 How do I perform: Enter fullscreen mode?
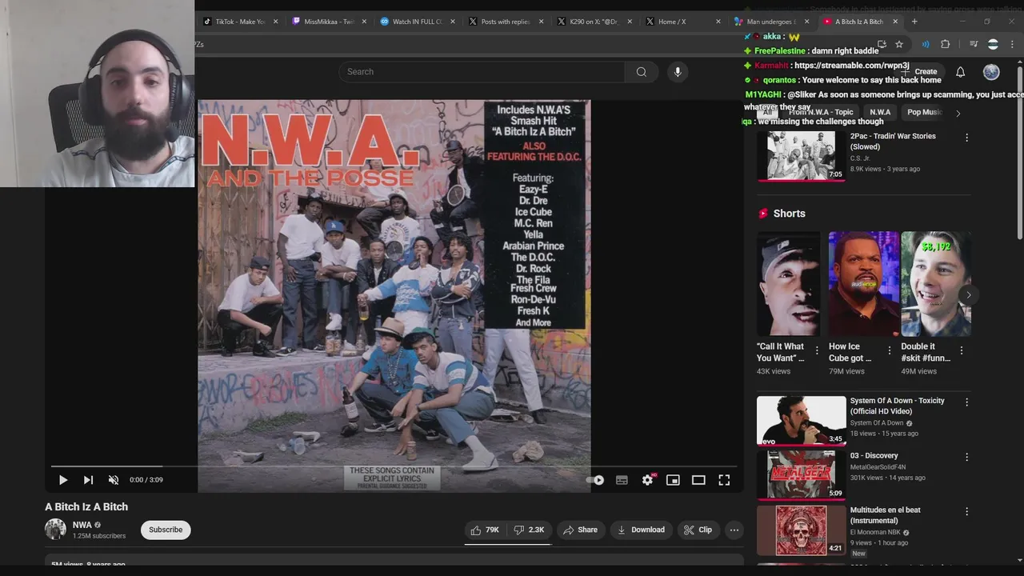pos(724,480)
